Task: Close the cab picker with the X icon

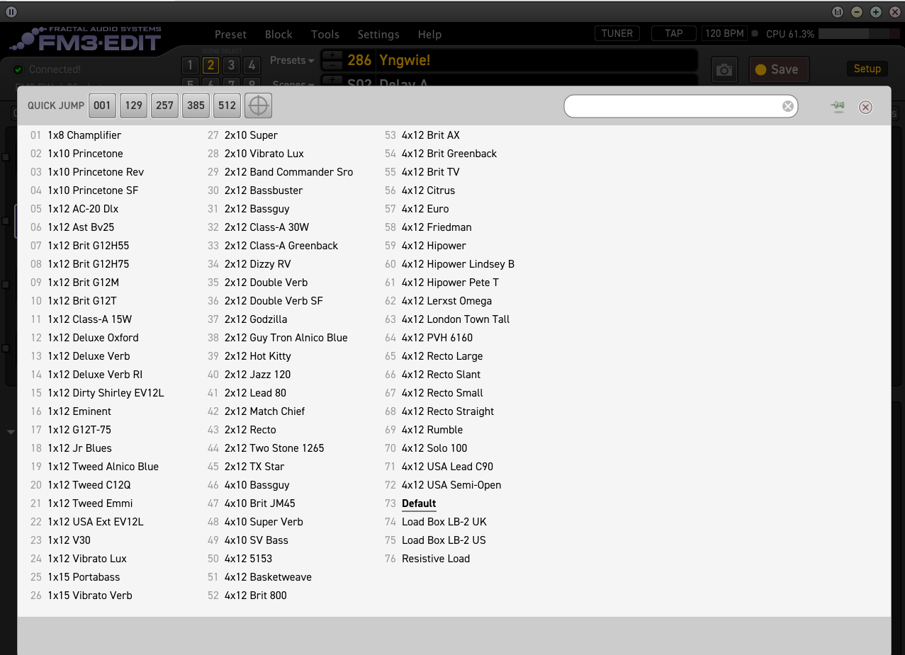Action: click(865, 107)
